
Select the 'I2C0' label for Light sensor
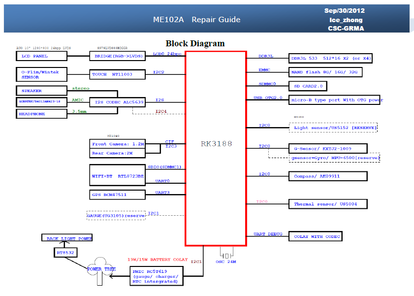coord(264,125)
